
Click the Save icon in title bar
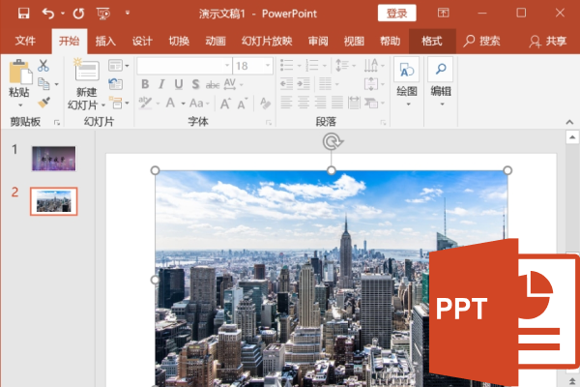(22, 14)
